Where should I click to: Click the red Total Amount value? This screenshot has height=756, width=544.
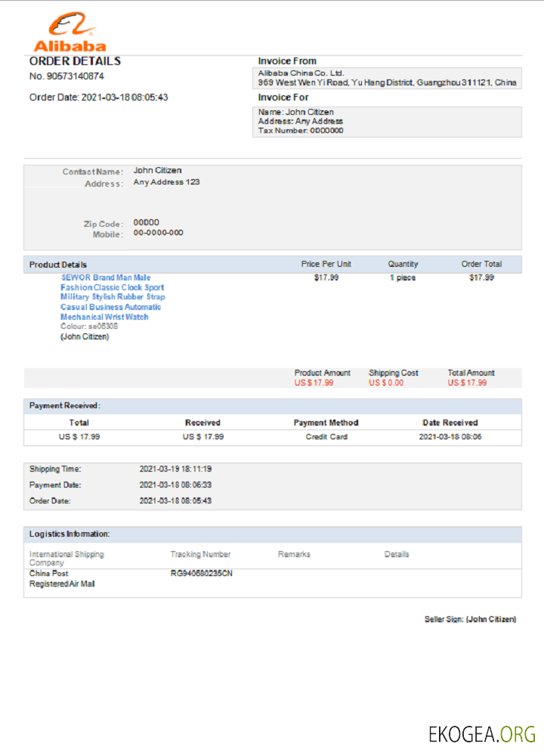[x=467, y=383]
